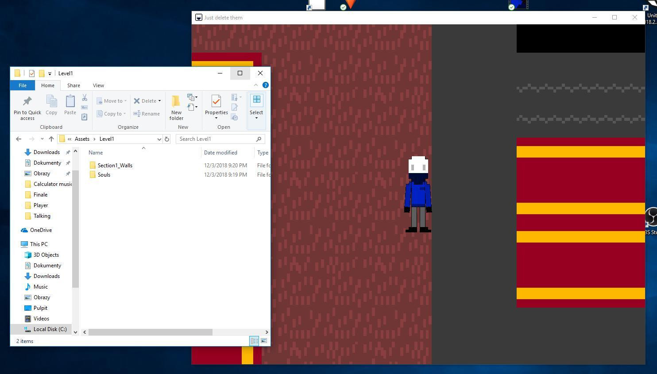The width and height of the screenshot is (657, 374).
Task: Open the File tab
Action: [x=22, y=85]
